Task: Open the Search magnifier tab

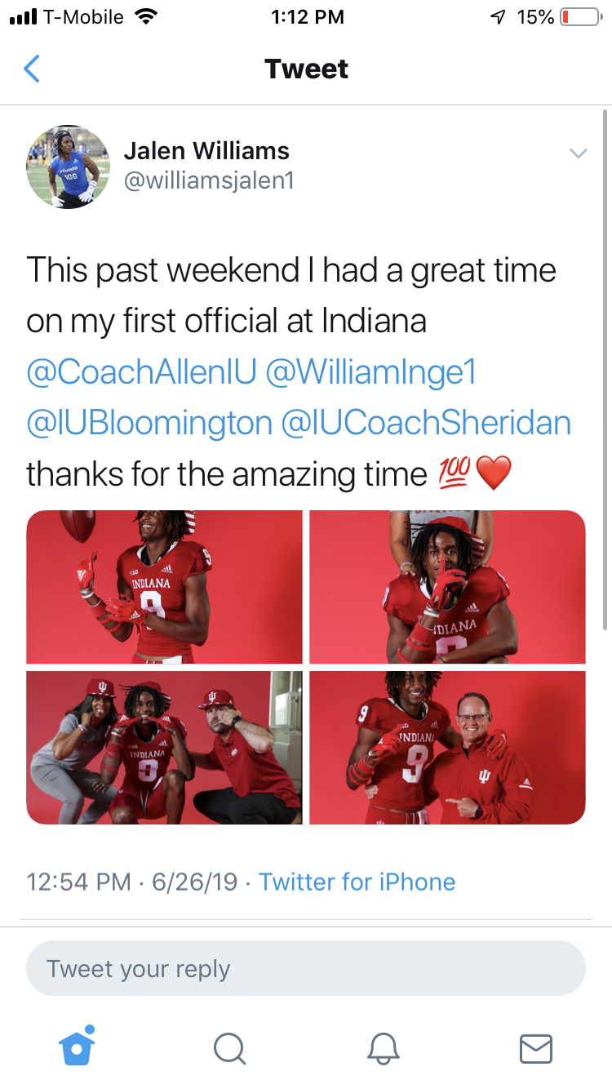Action: pyautogui.click(x=229, y=1048)
